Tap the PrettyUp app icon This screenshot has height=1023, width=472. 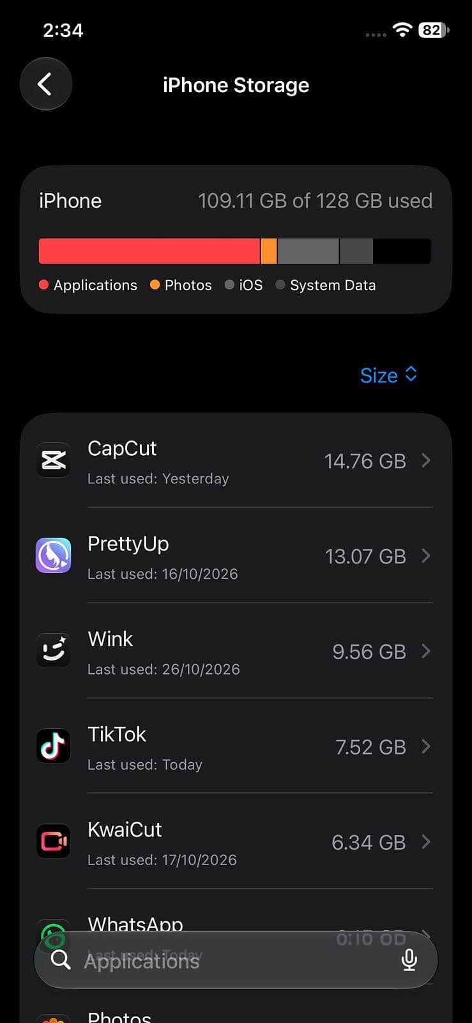click(54, 556)
